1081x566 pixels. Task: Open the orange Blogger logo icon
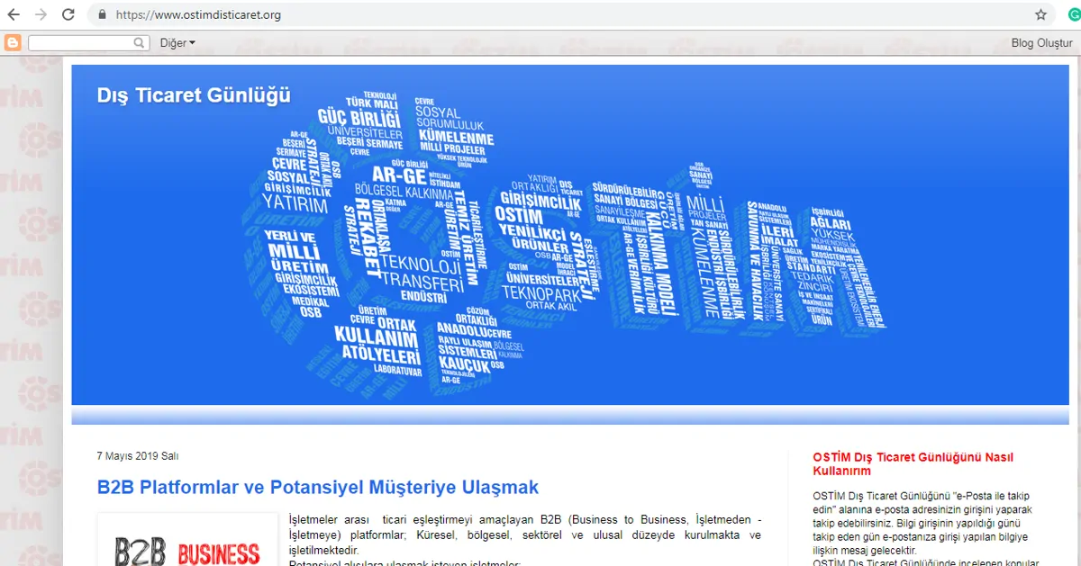point(13,42)
